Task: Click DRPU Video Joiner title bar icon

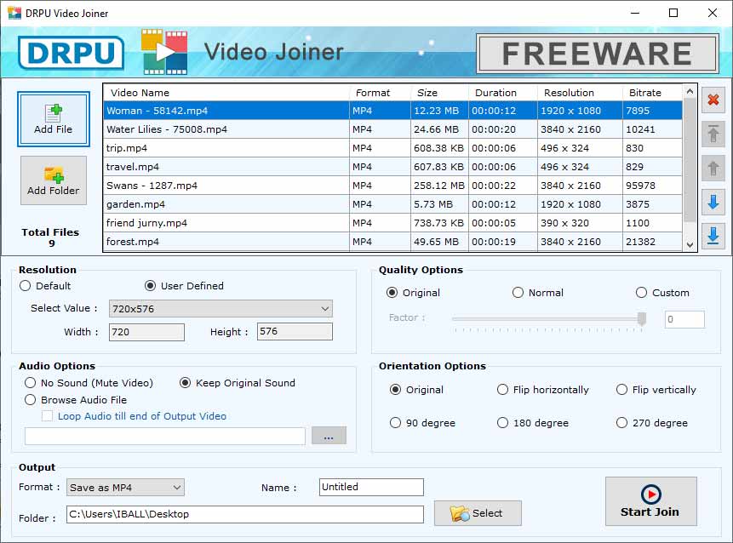Action: point(14,13)
